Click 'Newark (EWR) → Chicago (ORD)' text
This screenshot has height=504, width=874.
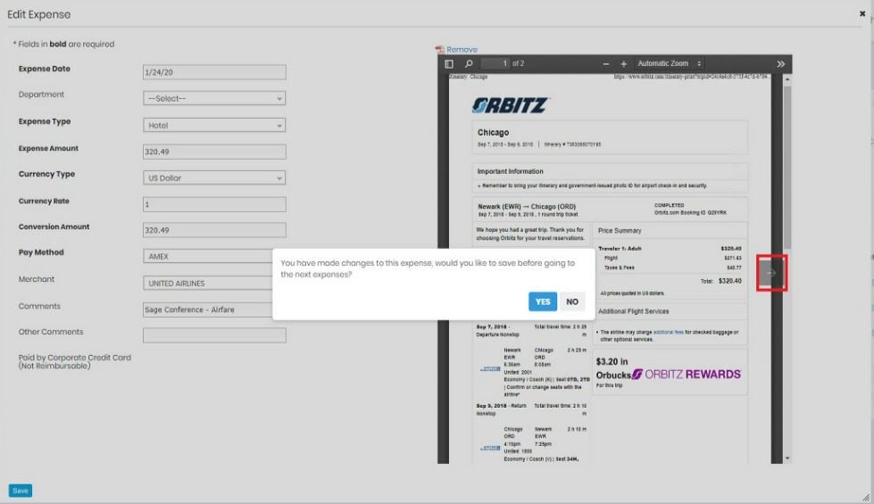coord(527,207)
